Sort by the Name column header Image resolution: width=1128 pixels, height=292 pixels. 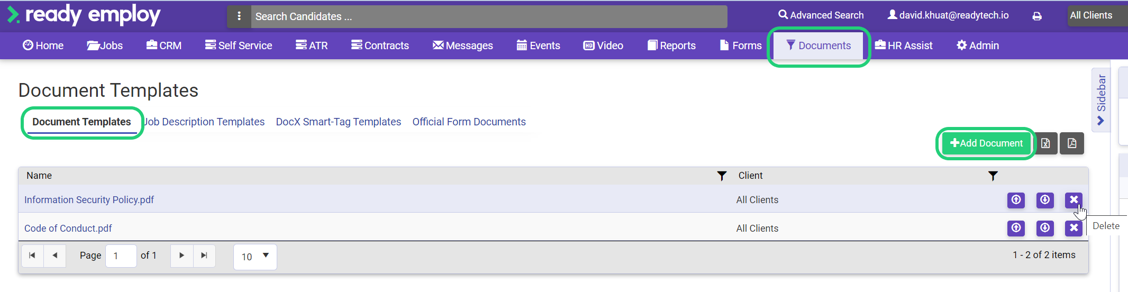[x=39, y=176]
